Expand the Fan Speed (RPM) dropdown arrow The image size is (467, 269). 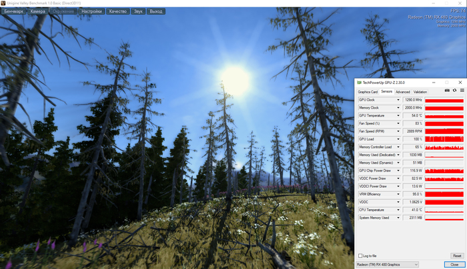398,131
